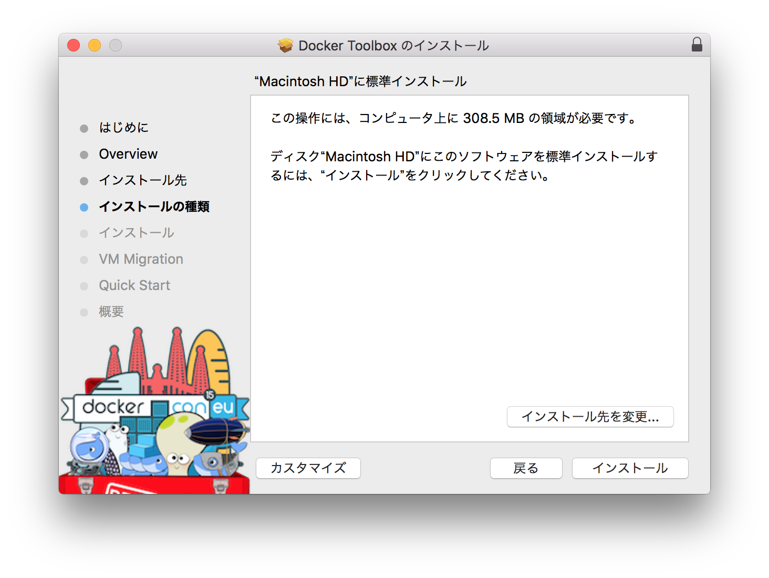Select the インストールの種類 step in sidebar

[154, 207]
